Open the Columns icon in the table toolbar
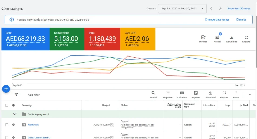Image resolution: width=257 pixels, height=139 pixels. pyautogui.click(x=182, y=93)
